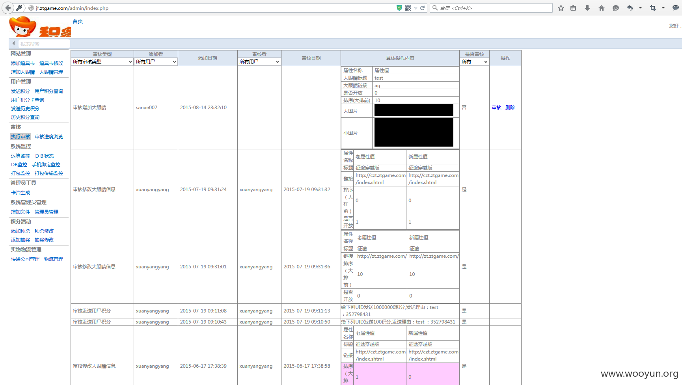Open 审核进度浏览 sidebar link
Image resolution: width=682 pixels, height=385 pixels.
(49, 137)
